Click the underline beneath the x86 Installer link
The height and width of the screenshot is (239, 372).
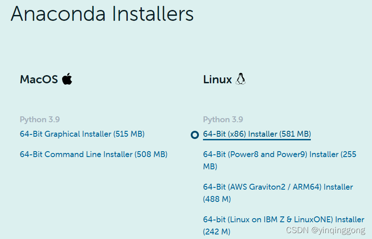257,139
